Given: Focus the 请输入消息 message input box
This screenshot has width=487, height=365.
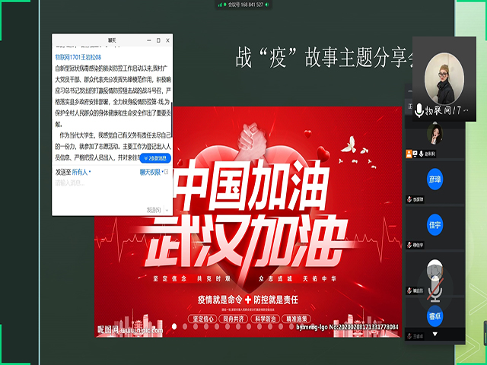Looking at the screenshot, I should coord(112,191).
